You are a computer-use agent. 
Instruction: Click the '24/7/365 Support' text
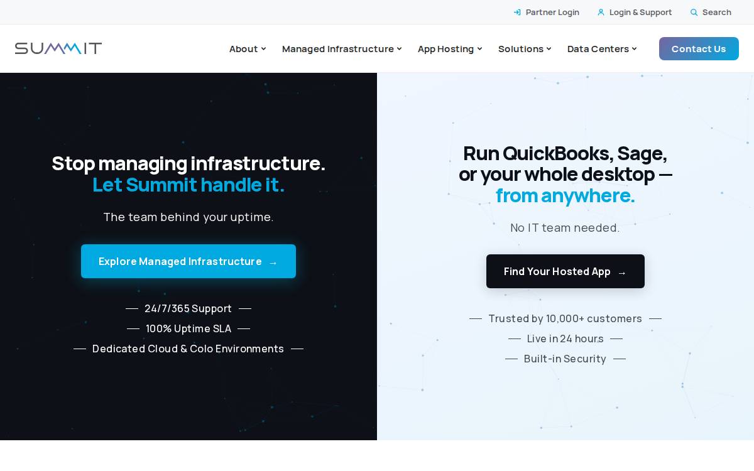click(x=188, y=308)
